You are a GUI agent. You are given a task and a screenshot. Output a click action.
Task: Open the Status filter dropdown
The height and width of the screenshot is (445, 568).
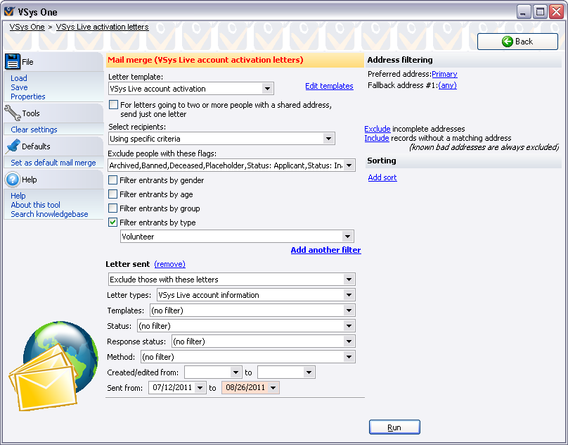tap(349, 326)
